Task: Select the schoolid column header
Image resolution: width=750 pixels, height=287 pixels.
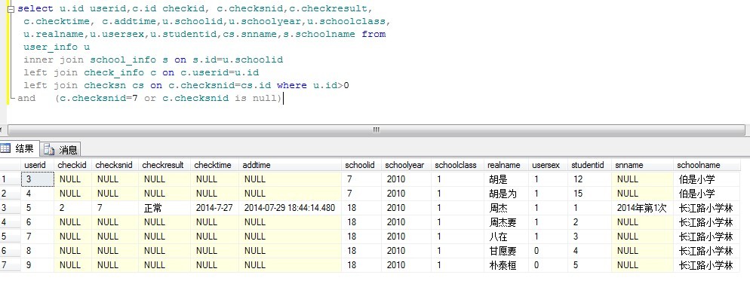Action: [361, 165]
